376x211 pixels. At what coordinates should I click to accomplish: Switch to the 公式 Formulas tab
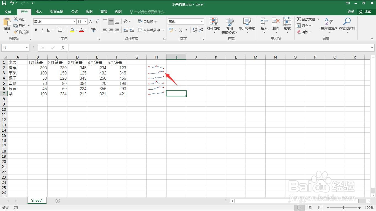coord(75,12)
